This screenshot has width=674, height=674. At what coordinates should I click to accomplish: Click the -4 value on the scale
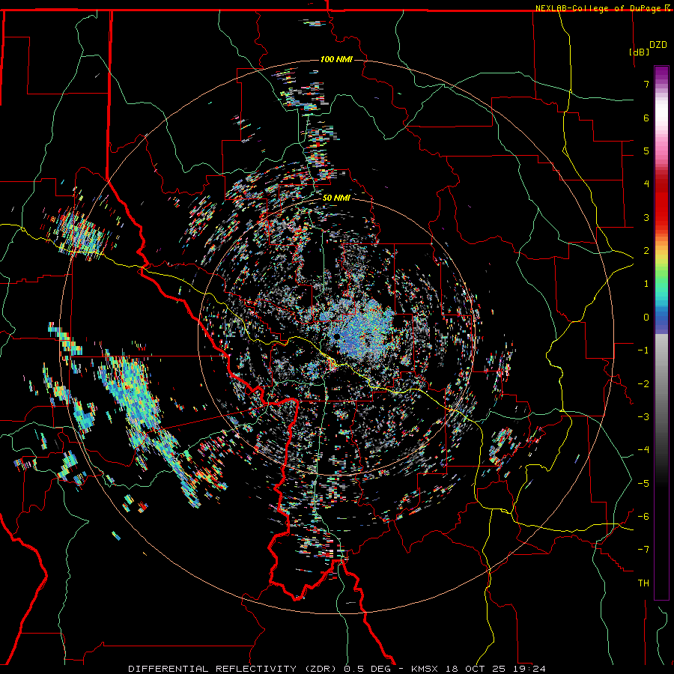click(x=643, y=449)
